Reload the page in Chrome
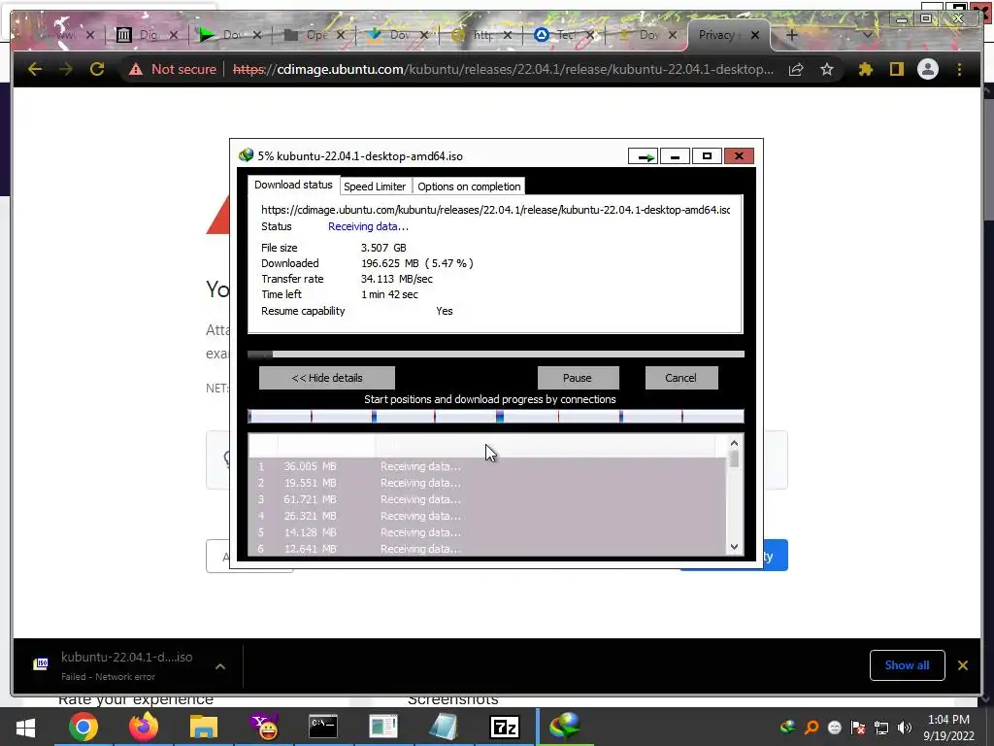This screenshot has height=746, width=994. click(97, 69)
